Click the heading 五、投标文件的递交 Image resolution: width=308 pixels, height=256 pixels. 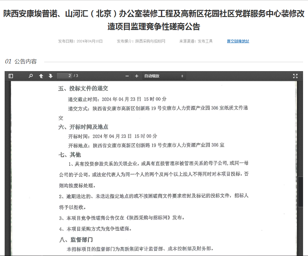pos(83,88)
